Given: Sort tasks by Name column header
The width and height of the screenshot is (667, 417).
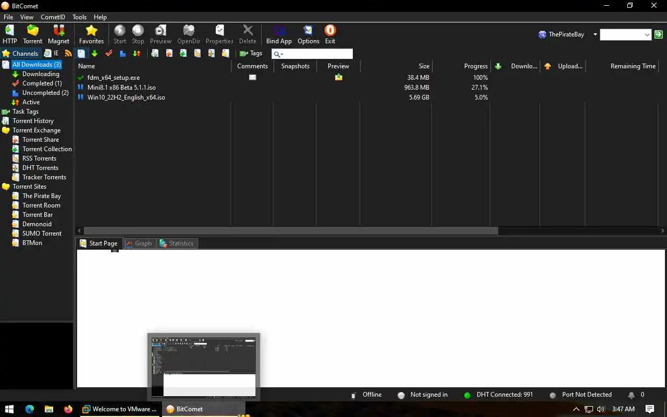Looking at the screenshot, I should (x=154, y=66).
